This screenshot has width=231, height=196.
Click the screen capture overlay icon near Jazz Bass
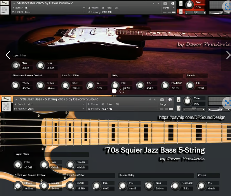pyautogui.click(x=228, y=103)
